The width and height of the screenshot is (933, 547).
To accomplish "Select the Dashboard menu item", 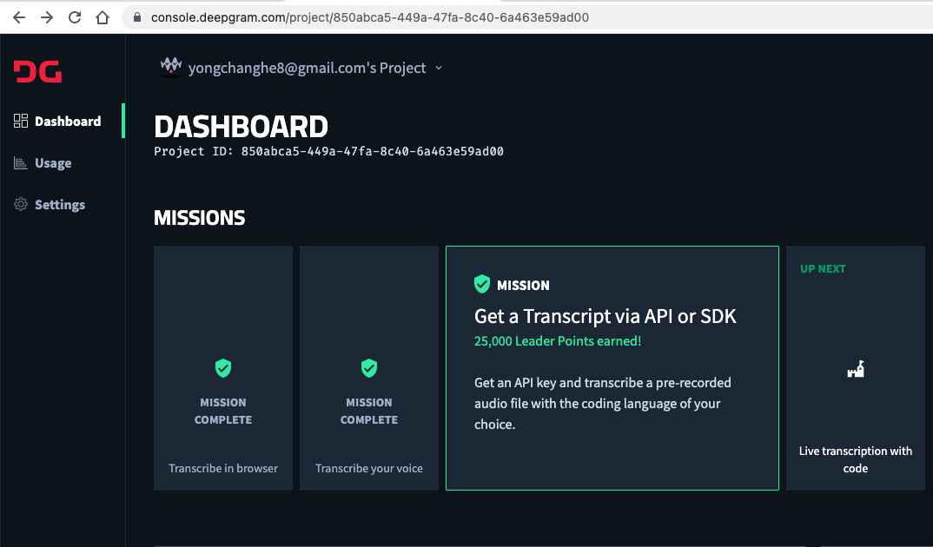I will coord(68,122).
